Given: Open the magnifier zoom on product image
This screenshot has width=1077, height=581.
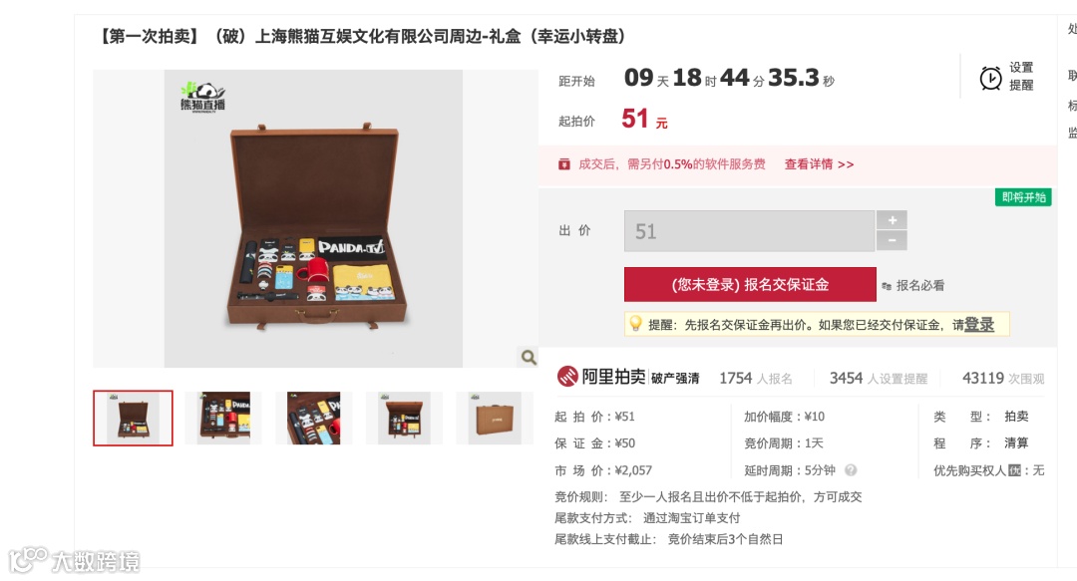Looking at the screenshot, I should coord(529,357).
